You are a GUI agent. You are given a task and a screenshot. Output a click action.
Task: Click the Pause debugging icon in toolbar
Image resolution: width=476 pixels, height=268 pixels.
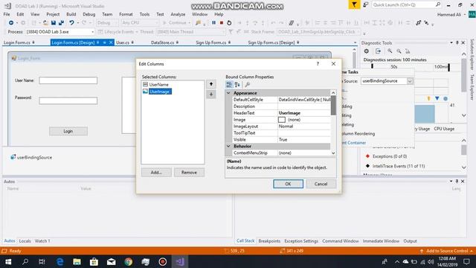(213, 23)
